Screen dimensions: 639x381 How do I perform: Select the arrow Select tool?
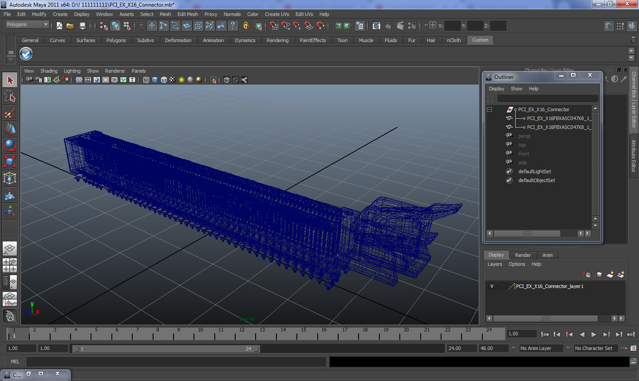click(x=10, y=80)
